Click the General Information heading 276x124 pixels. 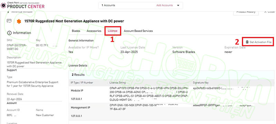click(81, 41)
